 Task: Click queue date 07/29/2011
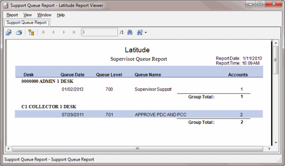point(72,115)
